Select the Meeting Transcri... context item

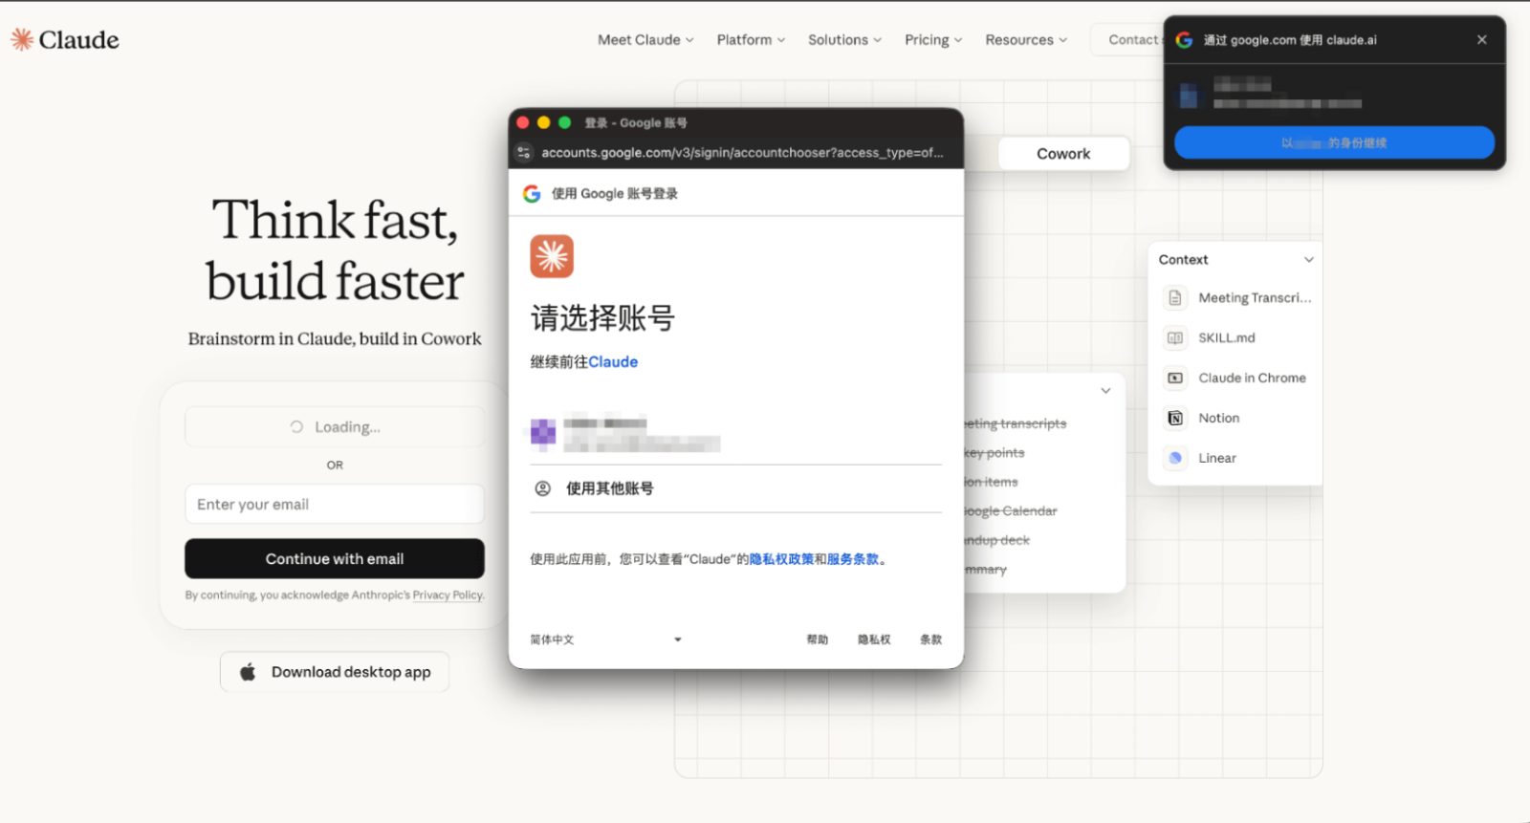[x=1236, y=298]
